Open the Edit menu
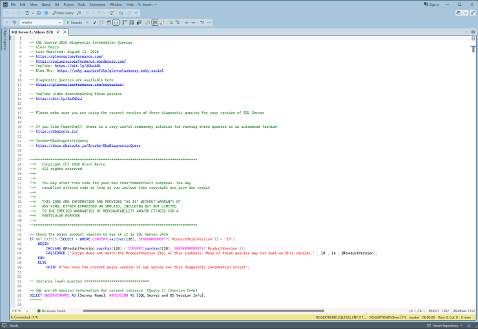Viewport: 478px width, 329px height. click(23, 5)
